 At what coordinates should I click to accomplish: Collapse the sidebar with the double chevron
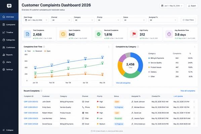point(4,130)
